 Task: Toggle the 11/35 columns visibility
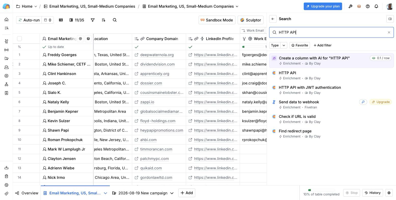click(x=77, y=20)
